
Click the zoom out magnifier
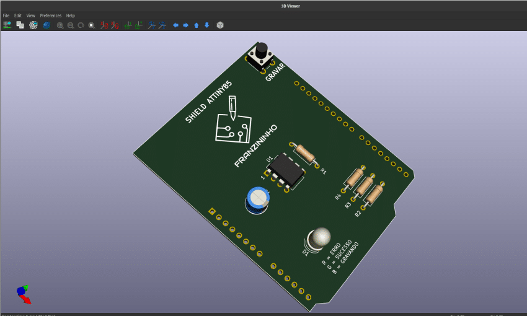tap(71, 25)
